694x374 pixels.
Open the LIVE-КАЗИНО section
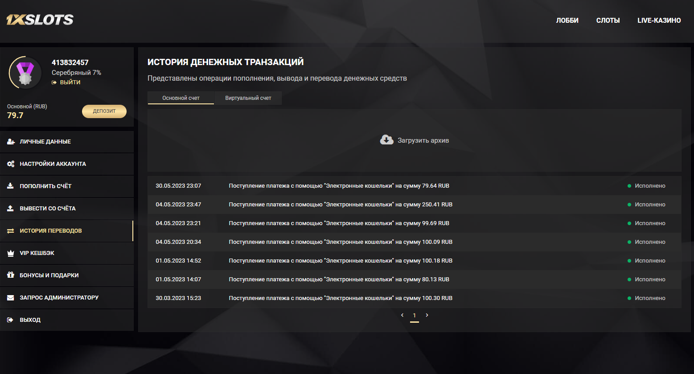coord(659,21)
